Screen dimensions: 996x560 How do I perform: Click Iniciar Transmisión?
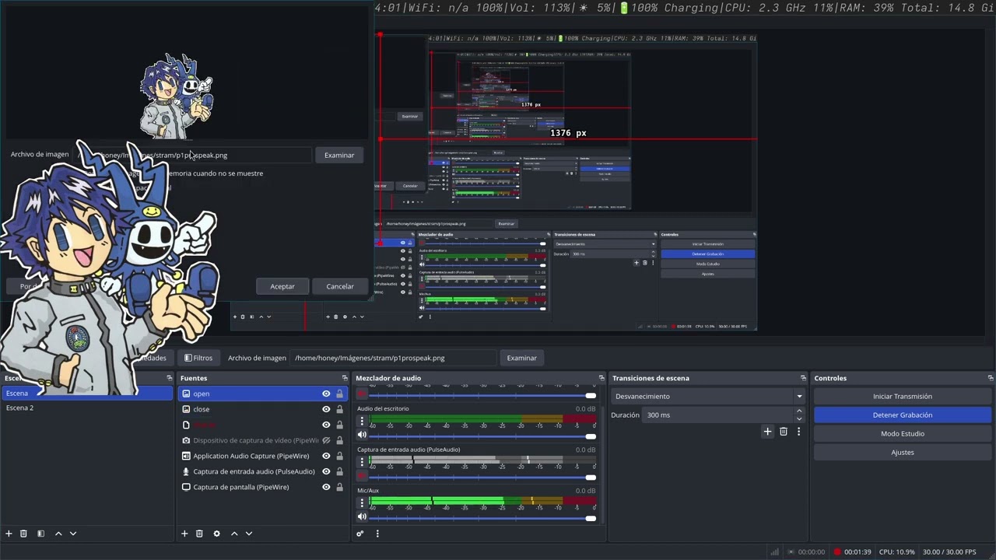[903, 396]
